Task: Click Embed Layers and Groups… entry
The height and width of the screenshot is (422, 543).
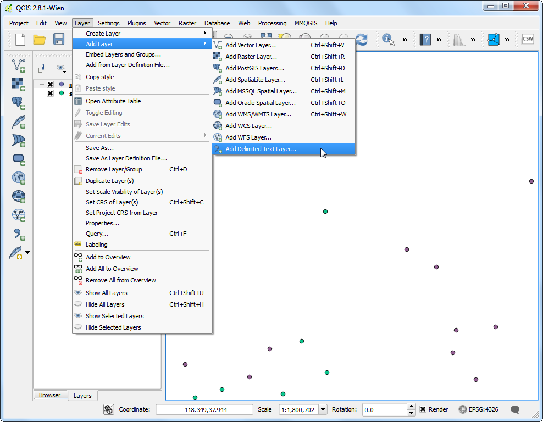Action: point(142,54)
